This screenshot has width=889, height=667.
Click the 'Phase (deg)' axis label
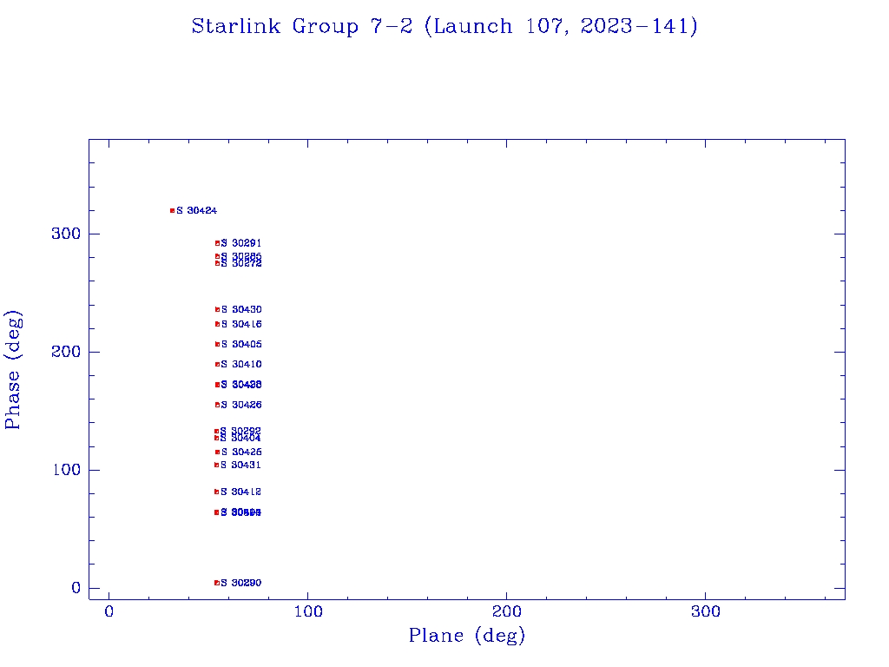13,369
